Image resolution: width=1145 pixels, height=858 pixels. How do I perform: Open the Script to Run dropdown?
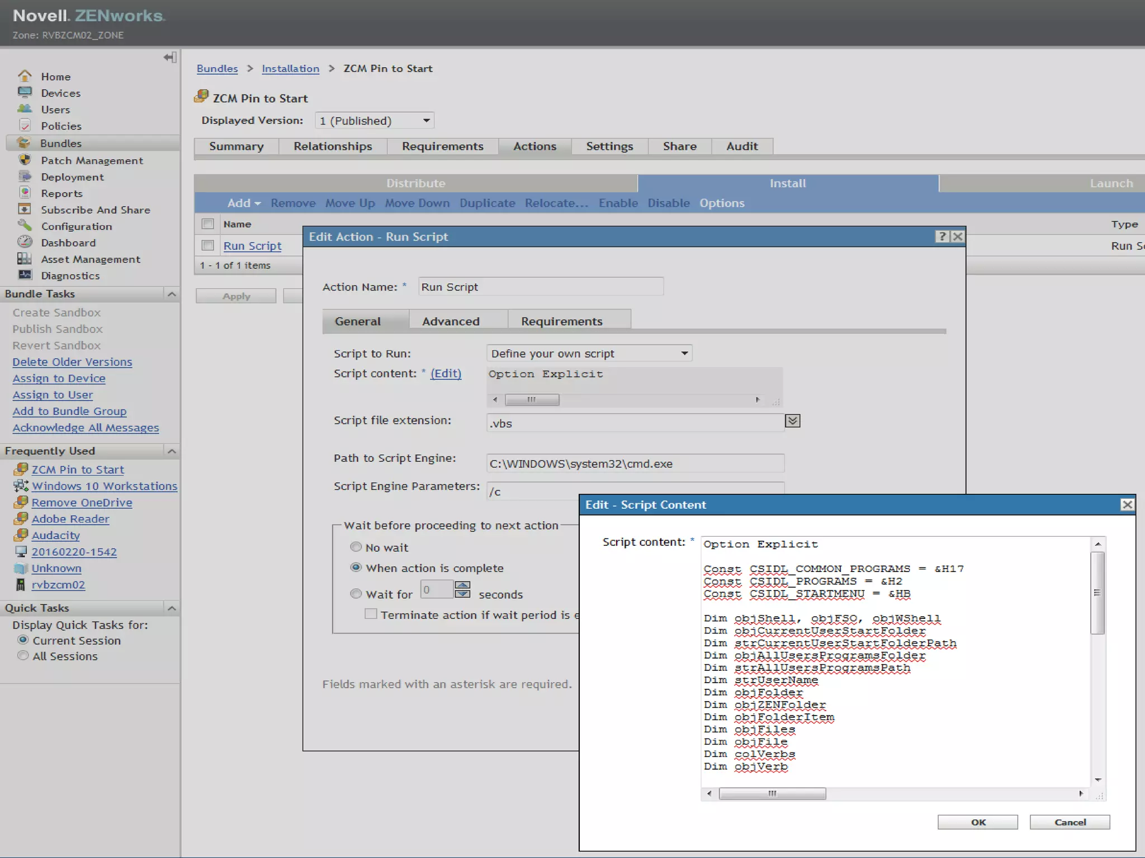589,353
